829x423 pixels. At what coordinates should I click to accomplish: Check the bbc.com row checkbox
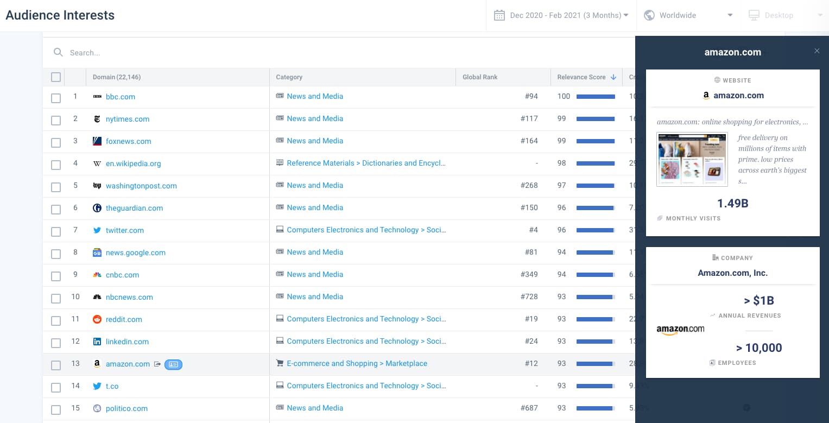pyautogui.click(x=56, y=98)
